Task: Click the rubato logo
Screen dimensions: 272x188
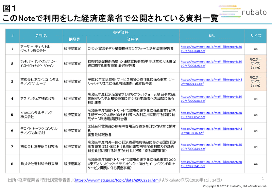Action: click(x=242, y=12)
